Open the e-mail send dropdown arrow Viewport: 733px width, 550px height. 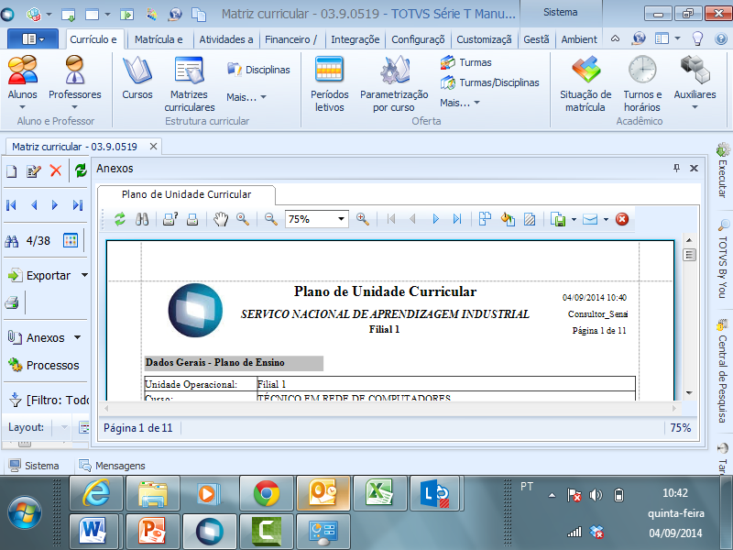coord(606,219)
